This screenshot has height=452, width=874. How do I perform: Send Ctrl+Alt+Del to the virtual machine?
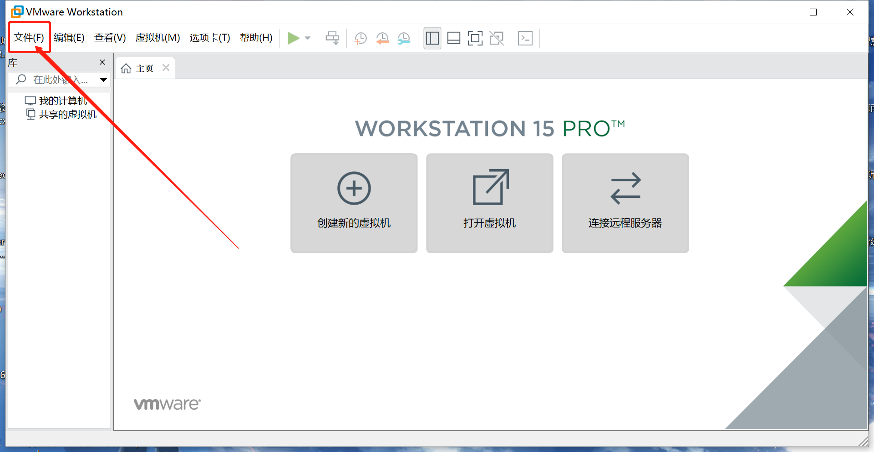332,38
